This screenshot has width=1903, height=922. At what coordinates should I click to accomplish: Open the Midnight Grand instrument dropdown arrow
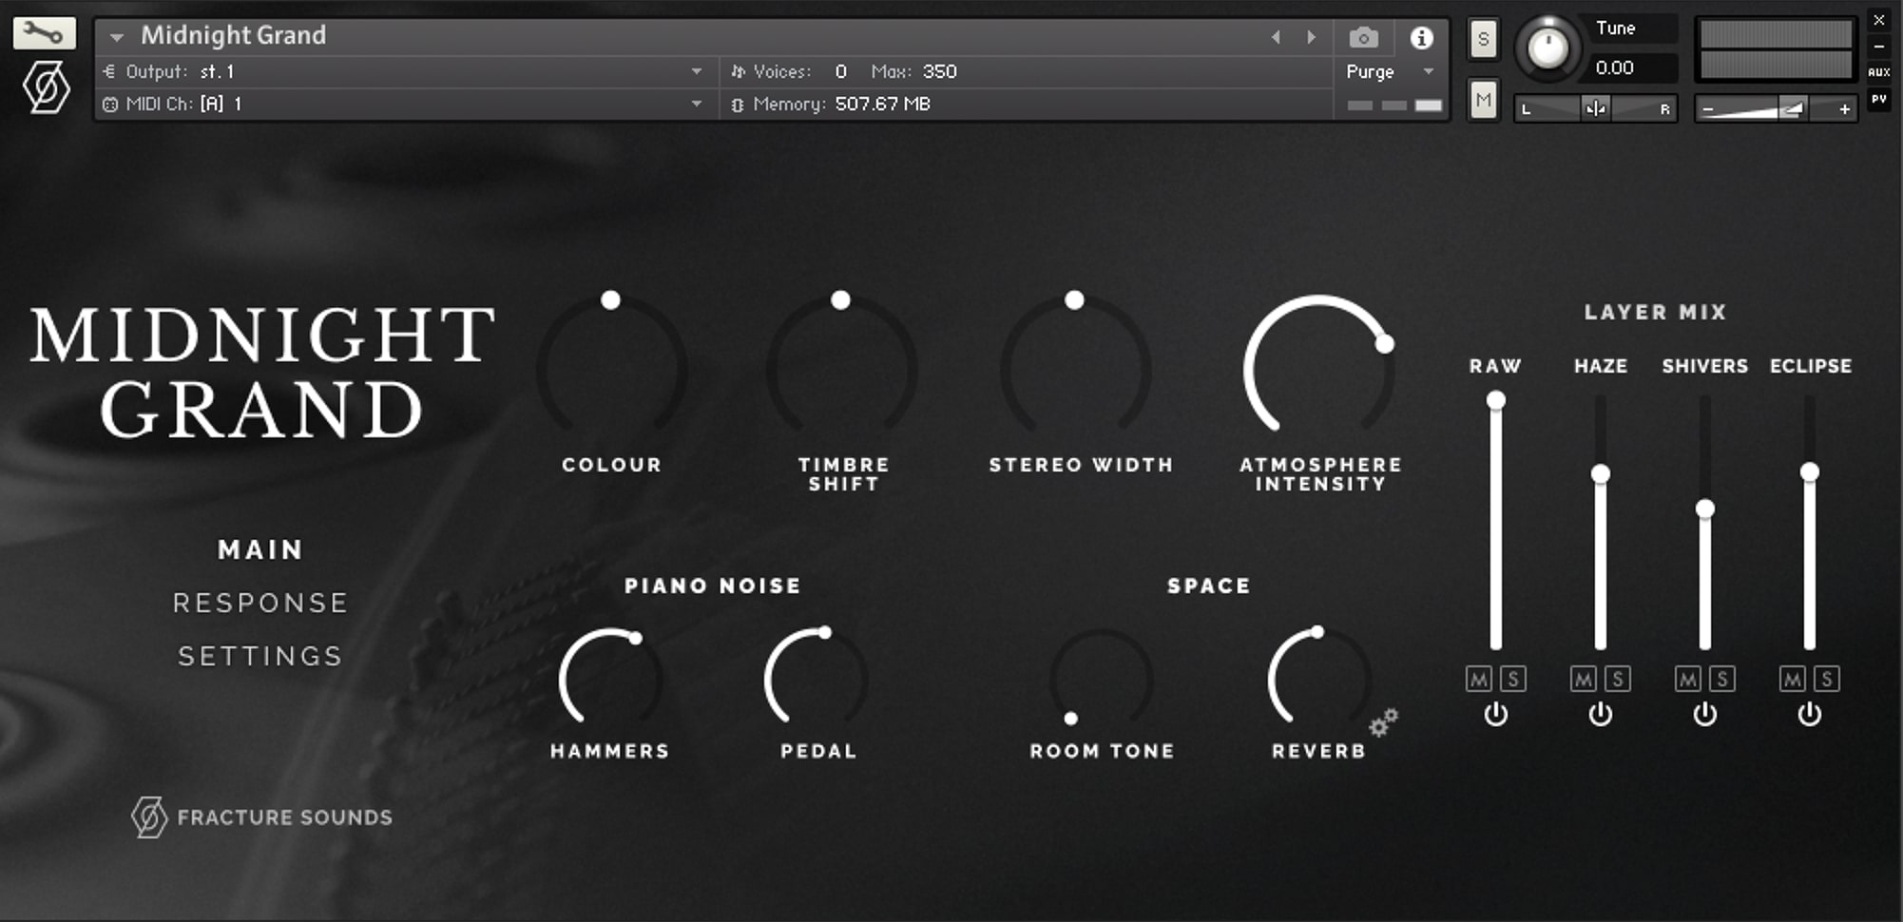tap(117, 38)
